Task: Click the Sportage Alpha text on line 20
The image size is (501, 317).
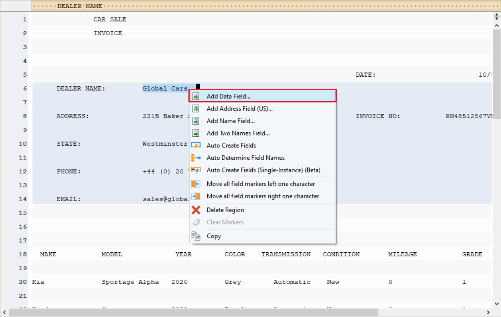Action: click(x=130, y=282)
